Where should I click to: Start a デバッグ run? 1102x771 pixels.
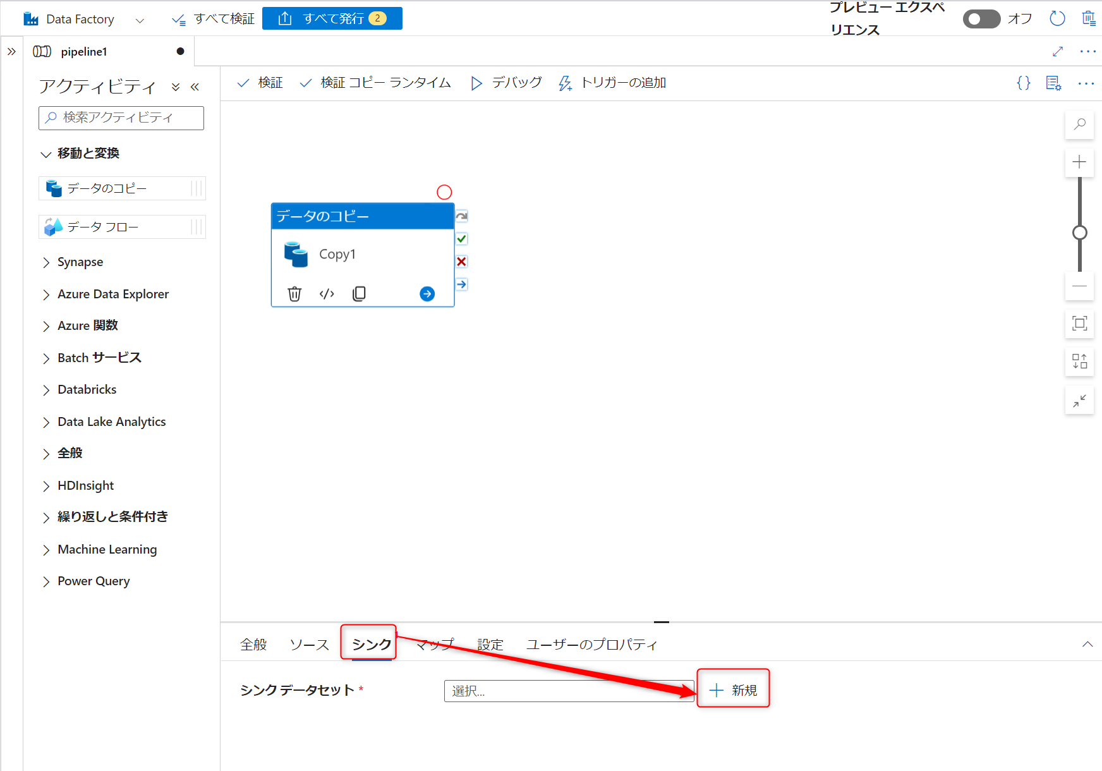coord(506,83)
